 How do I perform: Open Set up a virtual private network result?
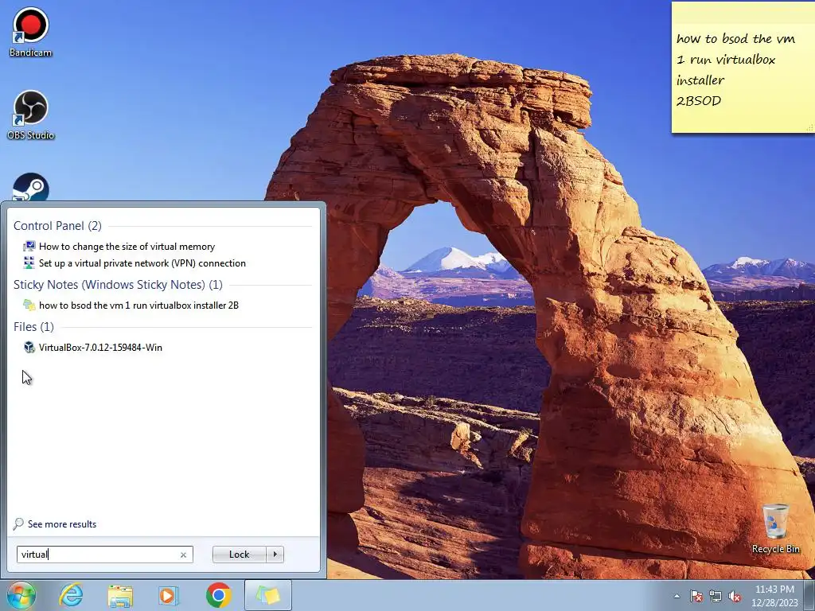click(142, 263)
